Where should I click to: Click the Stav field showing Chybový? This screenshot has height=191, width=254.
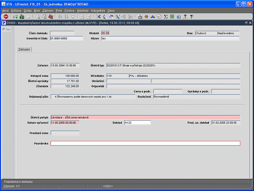(x=206, y=33)
